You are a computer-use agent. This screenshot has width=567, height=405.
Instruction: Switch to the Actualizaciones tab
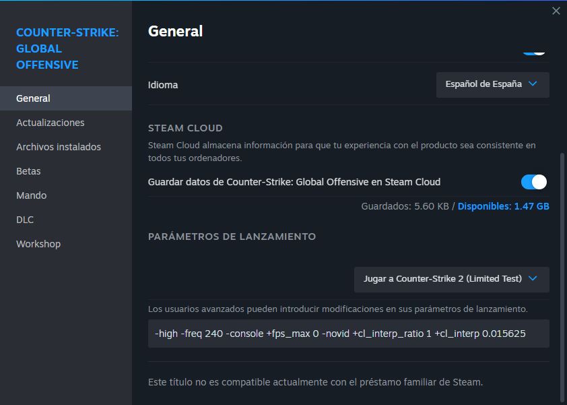[66, 123]
